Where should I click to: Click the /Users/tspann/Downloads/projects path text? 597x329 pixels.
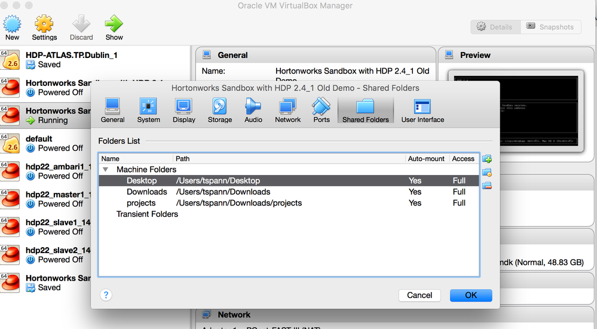[238, 203]
